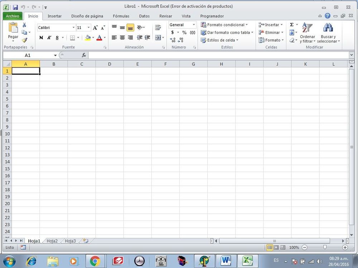Open the Name Box dropdown arrow
This screenshot has height=268, width=358.
point(55,55)
